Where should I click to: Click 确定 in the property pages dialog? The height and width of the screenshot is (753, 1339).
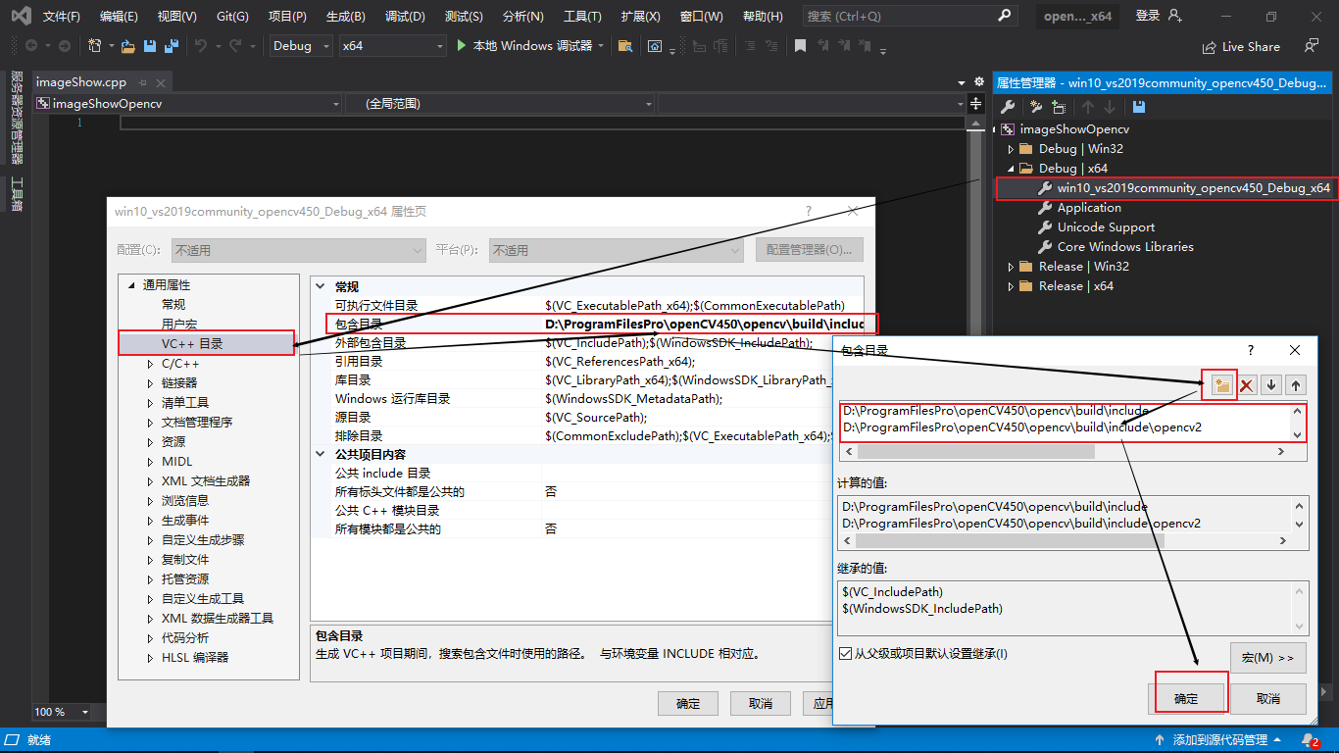click(x=688, y=703)
